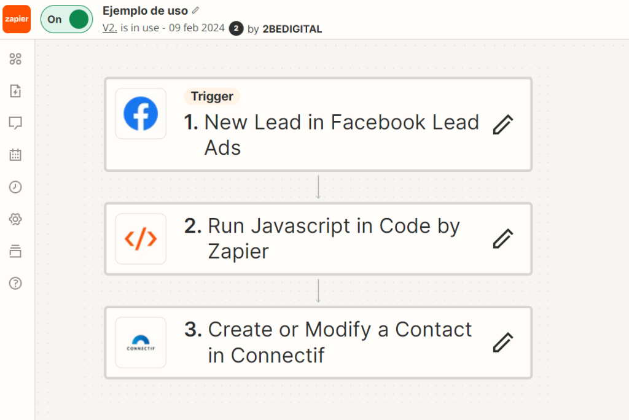Screen dimensions: 629x420
Task: Open the help question mark icon
Action: point(15,283)
